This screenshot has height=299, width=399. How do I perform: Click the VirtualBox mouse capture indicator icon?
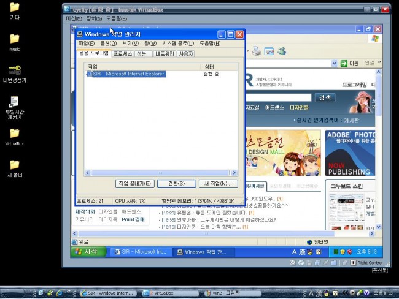[x=345, y=263]
